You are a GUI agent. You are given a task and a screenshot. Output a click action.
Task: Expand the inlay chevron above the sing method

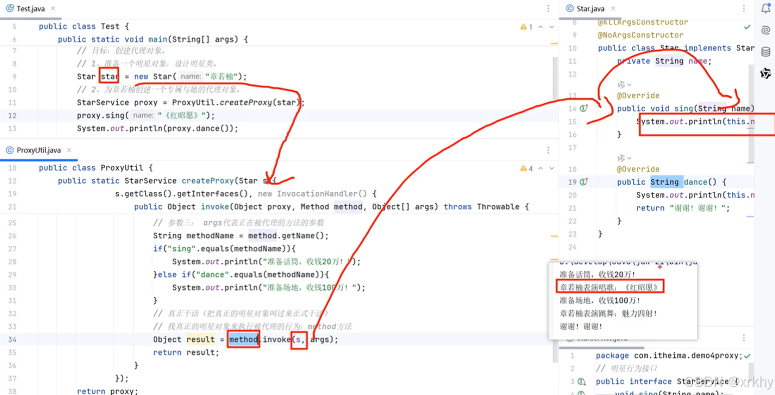[x=629, y=85]
